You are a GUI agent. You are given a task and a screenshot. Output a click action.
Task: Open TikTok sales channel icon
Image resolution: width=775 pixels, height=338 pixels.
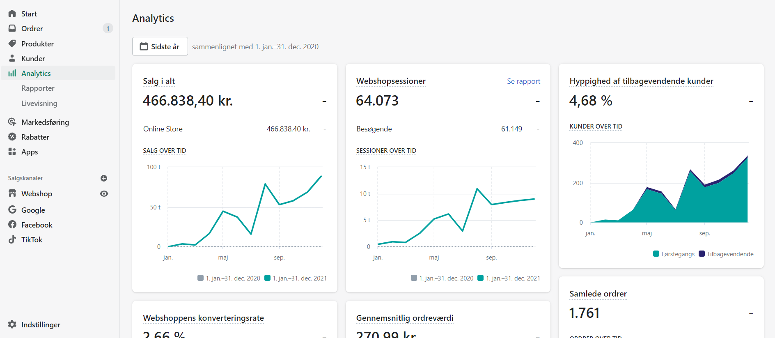click(12, 239)
